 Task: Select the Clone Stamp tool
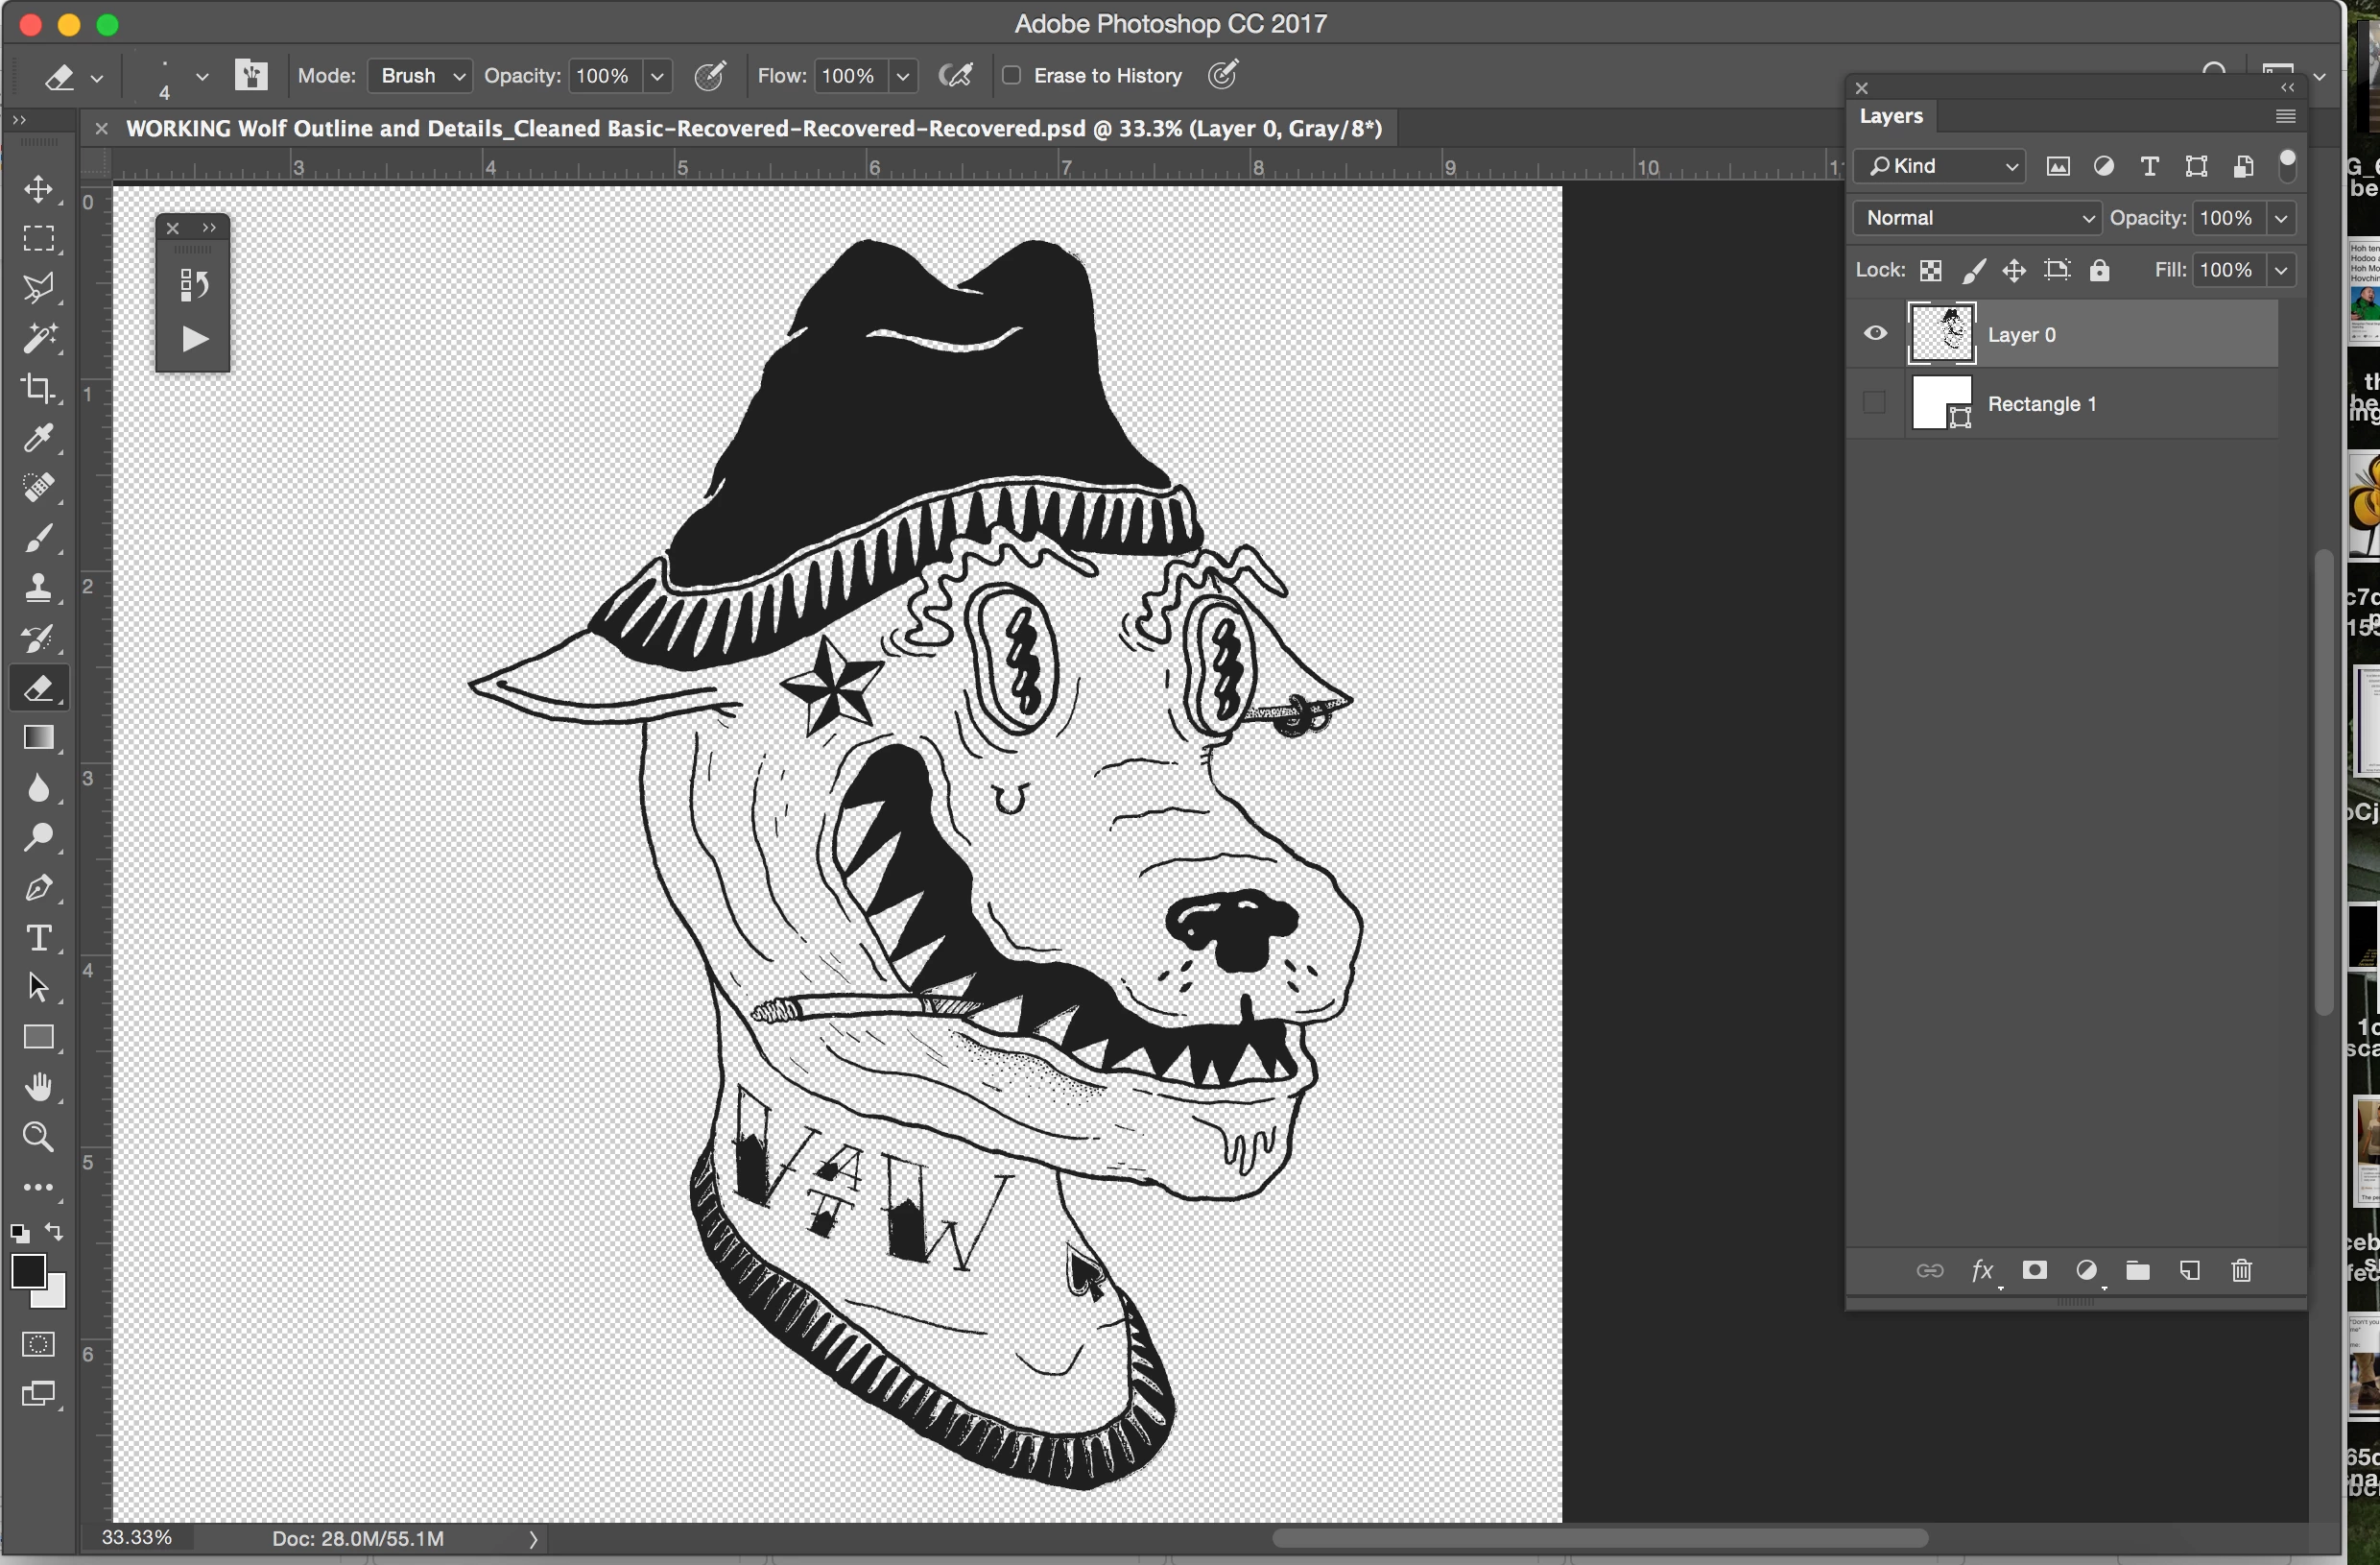[x=38, y=589]
